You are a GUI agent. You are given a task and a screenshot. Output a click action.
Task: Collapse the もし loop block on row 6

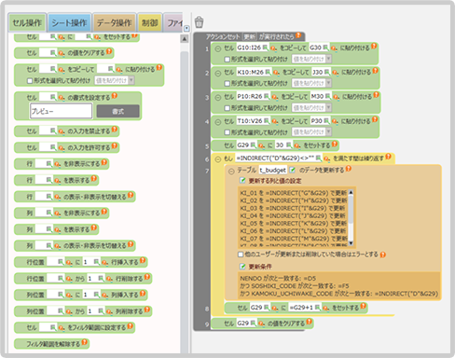[x=218, y=159]
